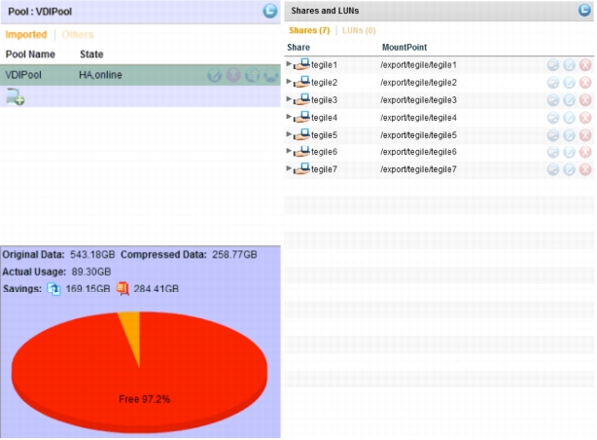This screenshot has width=597, height=440.
Task: Select the VDIPool pool name
Action: (x=23, y=75)
